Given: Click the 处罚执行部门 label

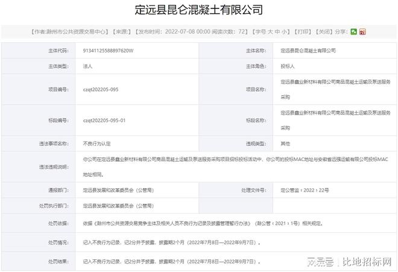Looking at the screenshot, I should (54, 206).
